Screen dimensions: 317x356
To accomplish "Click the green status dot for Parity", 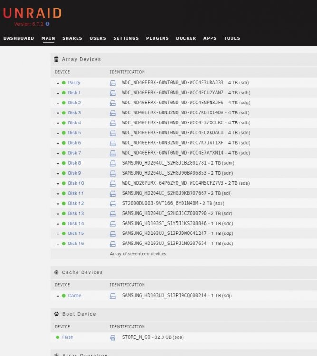I will click(64, 83).
